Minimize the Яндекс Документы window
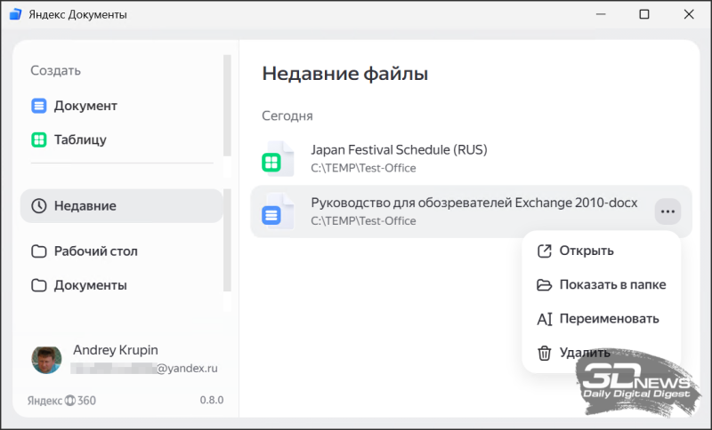The width and height of the screenshot is (712, 430). click(x=601, y=14)
